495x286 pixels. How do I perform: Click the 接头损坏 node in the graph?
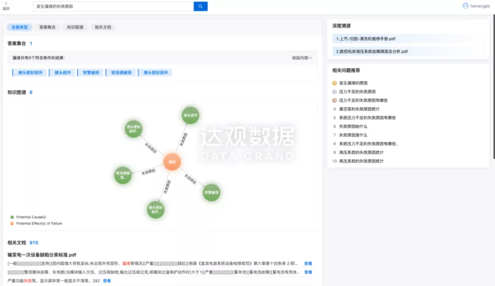click(x=191, y=115)
